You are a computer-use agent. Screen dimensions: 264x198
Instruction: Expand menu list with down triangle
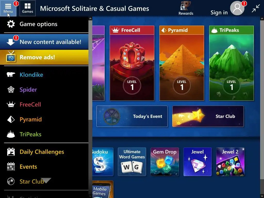coord(46,180)
